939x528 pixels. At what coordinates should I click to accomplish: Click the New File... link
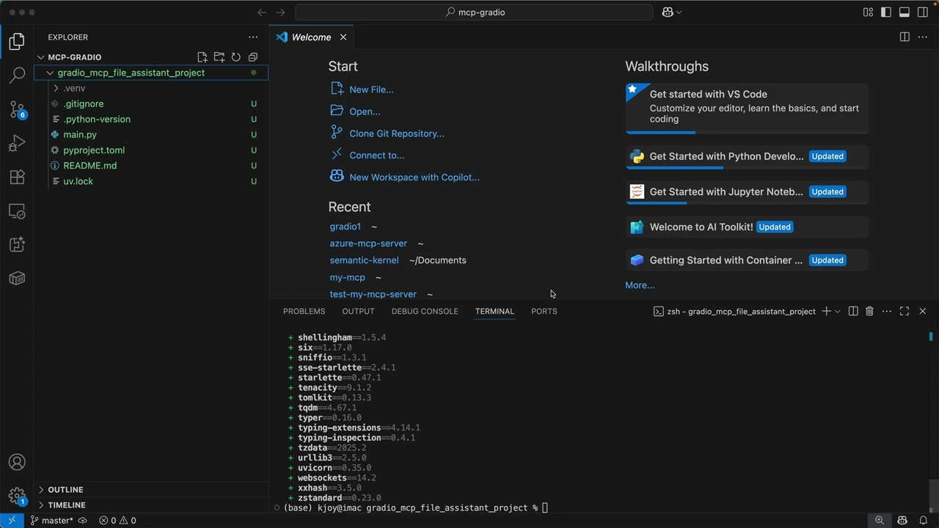pyautogui.click(x=371, y=89)
